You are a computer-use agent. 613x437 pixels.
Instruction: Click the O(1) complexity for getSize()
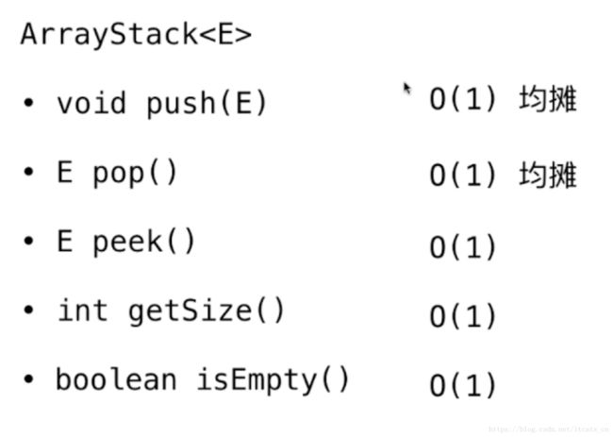tap(462, 316)
